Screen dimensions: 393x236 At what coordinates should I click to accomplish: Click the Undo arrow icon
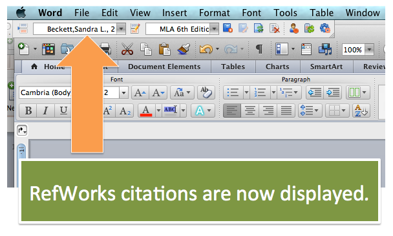[206, 49]
